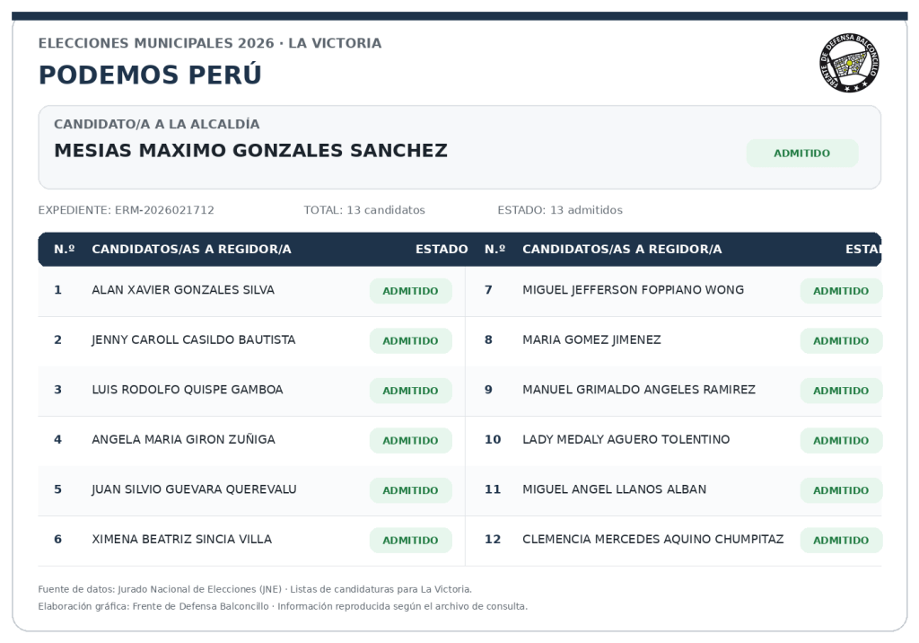Click the left ESTADO column header
919x643 pixels.
[x=442, y=250]
